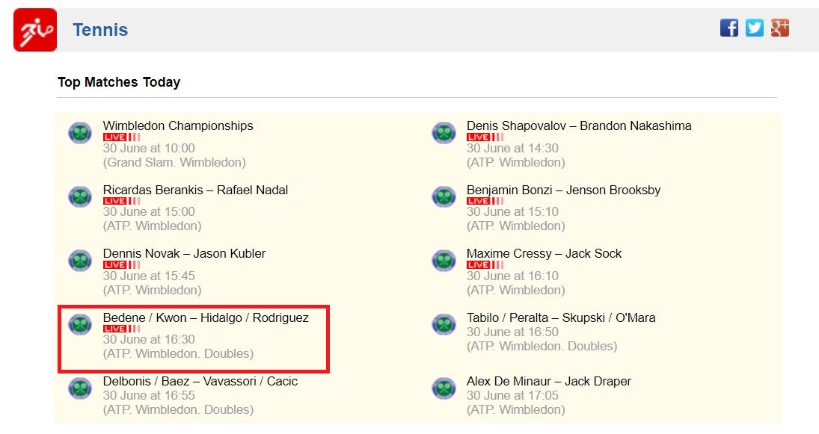Click the red tennis player logo icon
This screenshot has width=819, height=434.
click(35, 30)
